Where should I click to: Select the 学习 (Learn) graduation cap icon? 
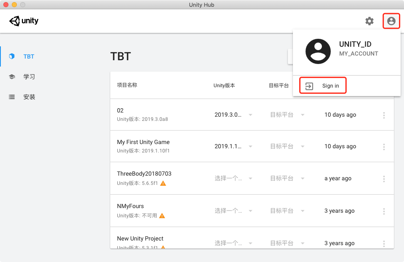[x=12, y=76]
